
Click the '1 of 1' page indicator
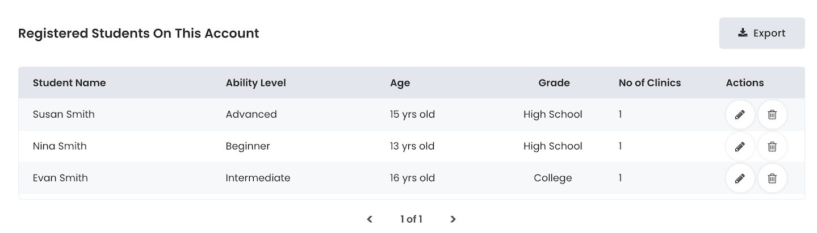point(411,219)
